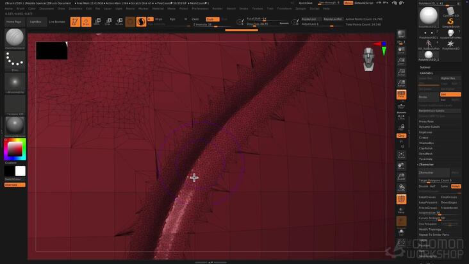Open LightBox
The image size is (469, 264).
[36, 22]
